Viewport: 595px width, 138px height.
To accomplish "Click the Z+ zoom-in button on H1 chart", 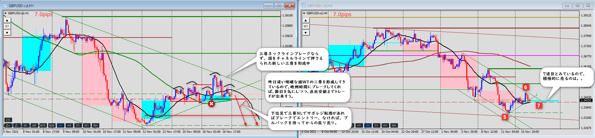I will click(x=8, y=126).
